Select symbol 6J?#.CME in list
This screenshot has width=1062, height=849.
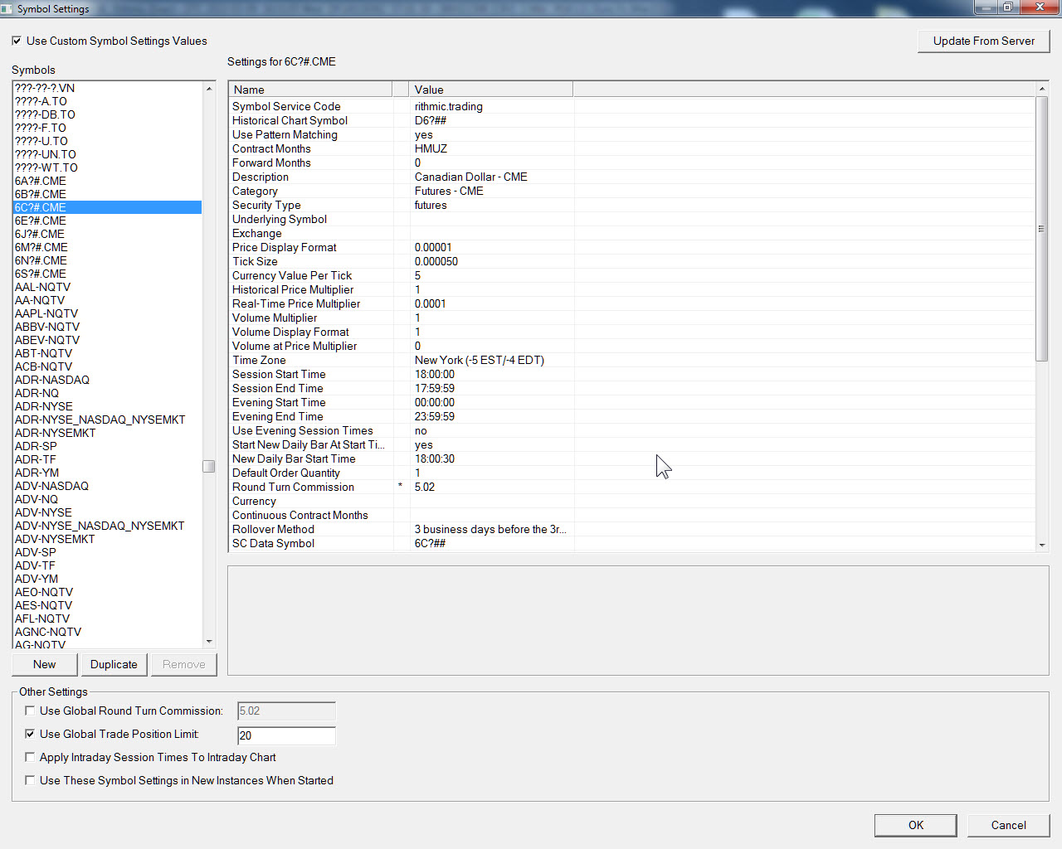tap(107, 234)
